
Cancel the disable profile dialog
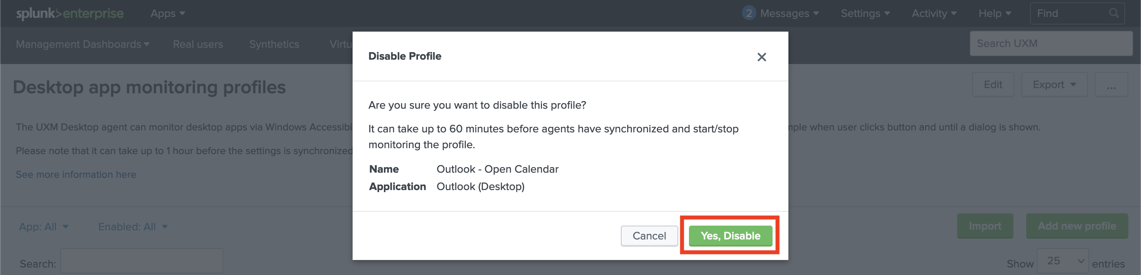click(649, 236)
